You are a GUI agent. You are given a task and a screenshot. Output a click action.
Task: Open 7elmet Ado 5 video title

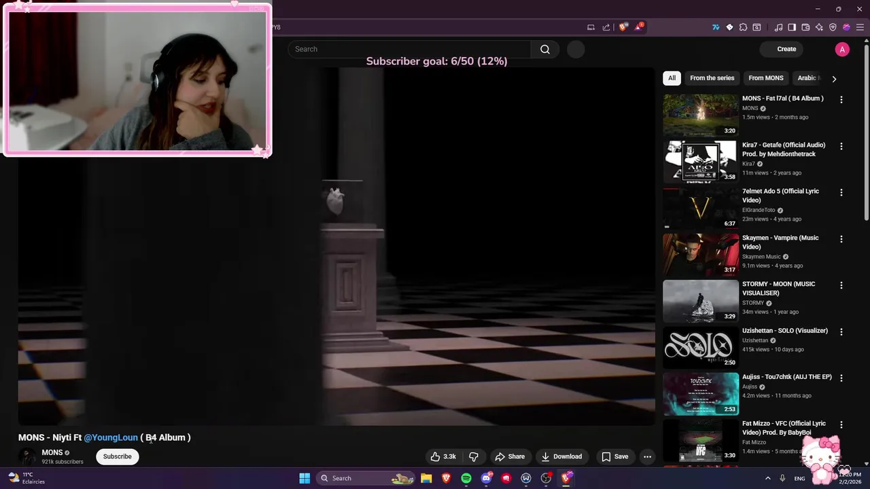tap(780, 196)
